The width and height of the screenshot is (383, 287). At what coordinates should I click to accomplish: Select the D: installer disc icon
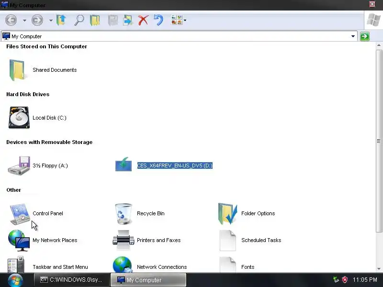click(x=124, y=165)
